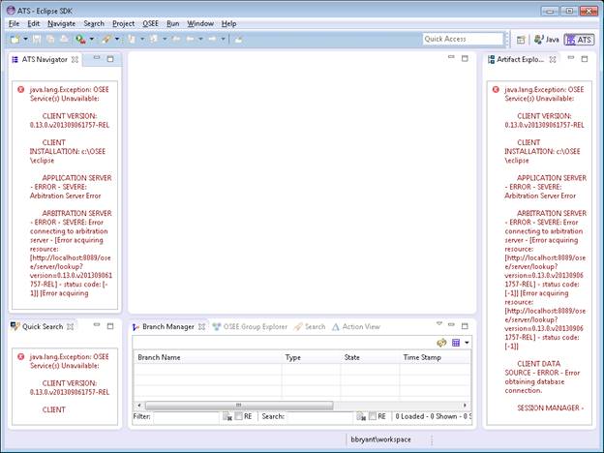The image size is (604, 453).
Task: Click the Branch Name column header
Action: click(x=207, y=357)
